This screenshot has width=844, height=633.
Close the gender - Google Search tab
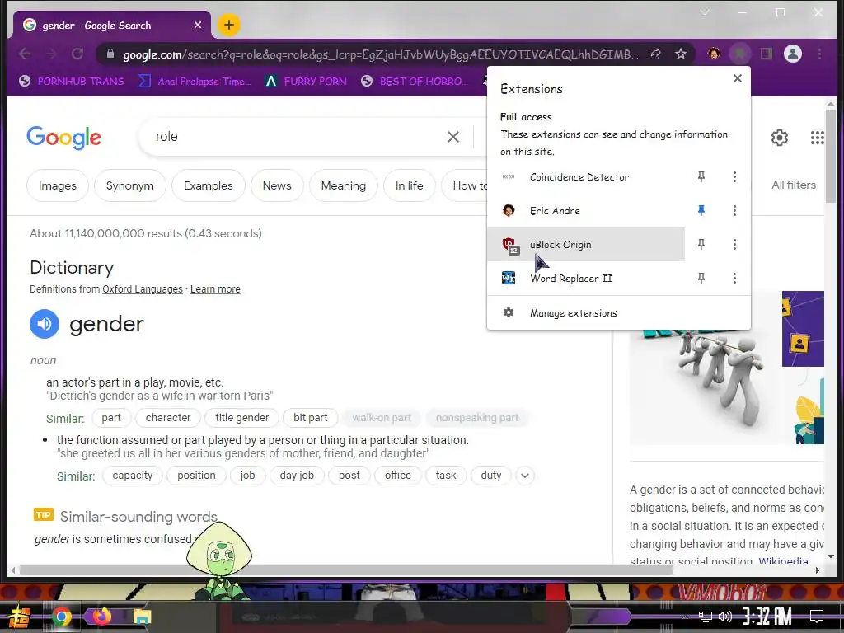[x=198, y=25]
